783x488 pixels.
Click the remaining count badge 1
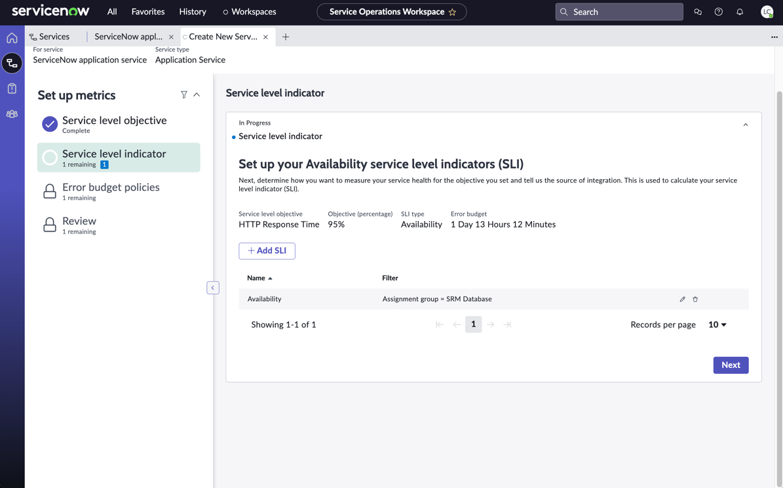[104, 165]
